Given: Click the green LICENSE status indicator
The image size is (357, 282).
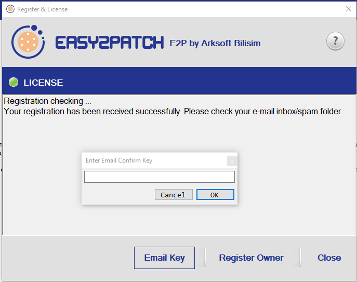Looking at the screenshot, I should (14, 82).
